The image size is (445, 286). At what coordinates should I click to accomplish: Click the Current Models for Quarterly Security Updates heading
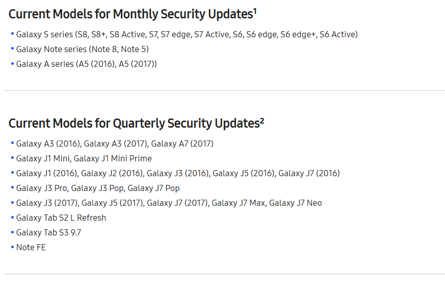pyautogui.click(x=136, y=124)
